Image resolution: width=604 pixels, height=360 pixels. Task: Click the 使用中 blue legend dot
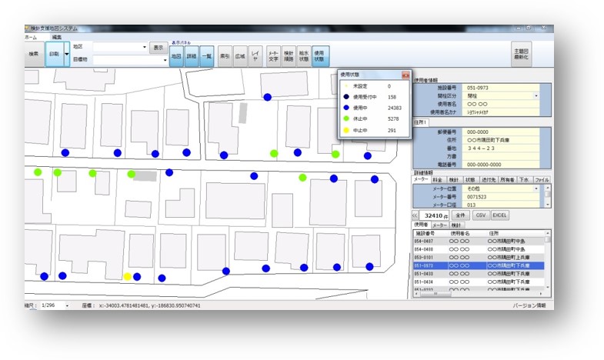346,108
